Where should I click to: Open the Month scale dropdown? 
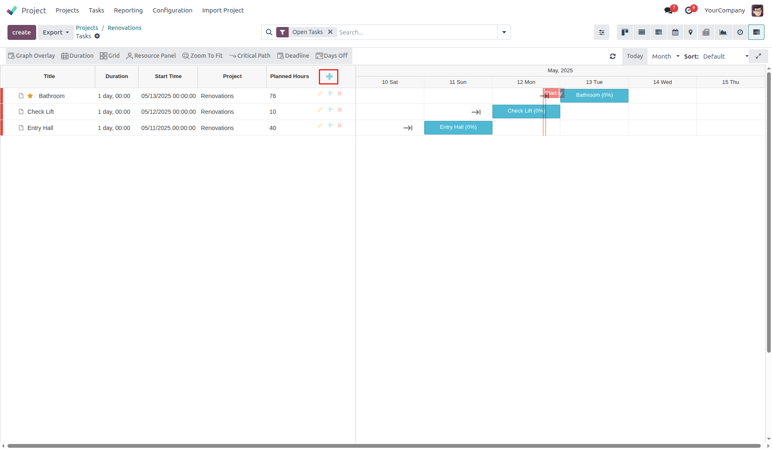[x=666, y=56]
